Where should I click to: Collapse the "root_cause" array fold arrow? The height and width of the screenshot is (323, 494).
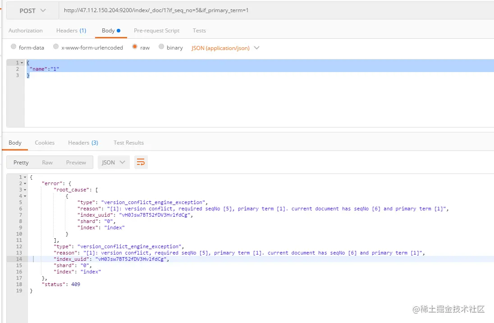click(25, 190)
